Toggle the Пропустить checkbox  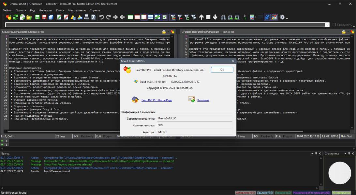(x=334, y=25)
